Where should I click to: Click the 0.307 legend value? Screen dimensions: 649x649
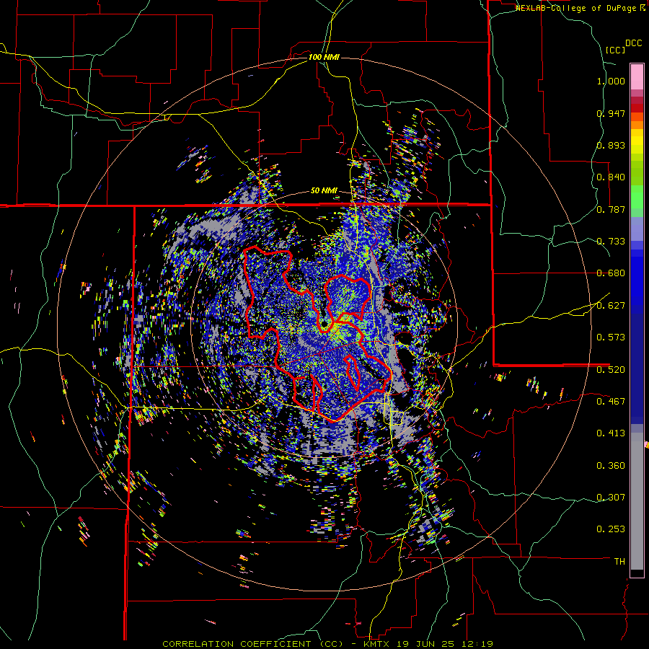click(611, 498)
